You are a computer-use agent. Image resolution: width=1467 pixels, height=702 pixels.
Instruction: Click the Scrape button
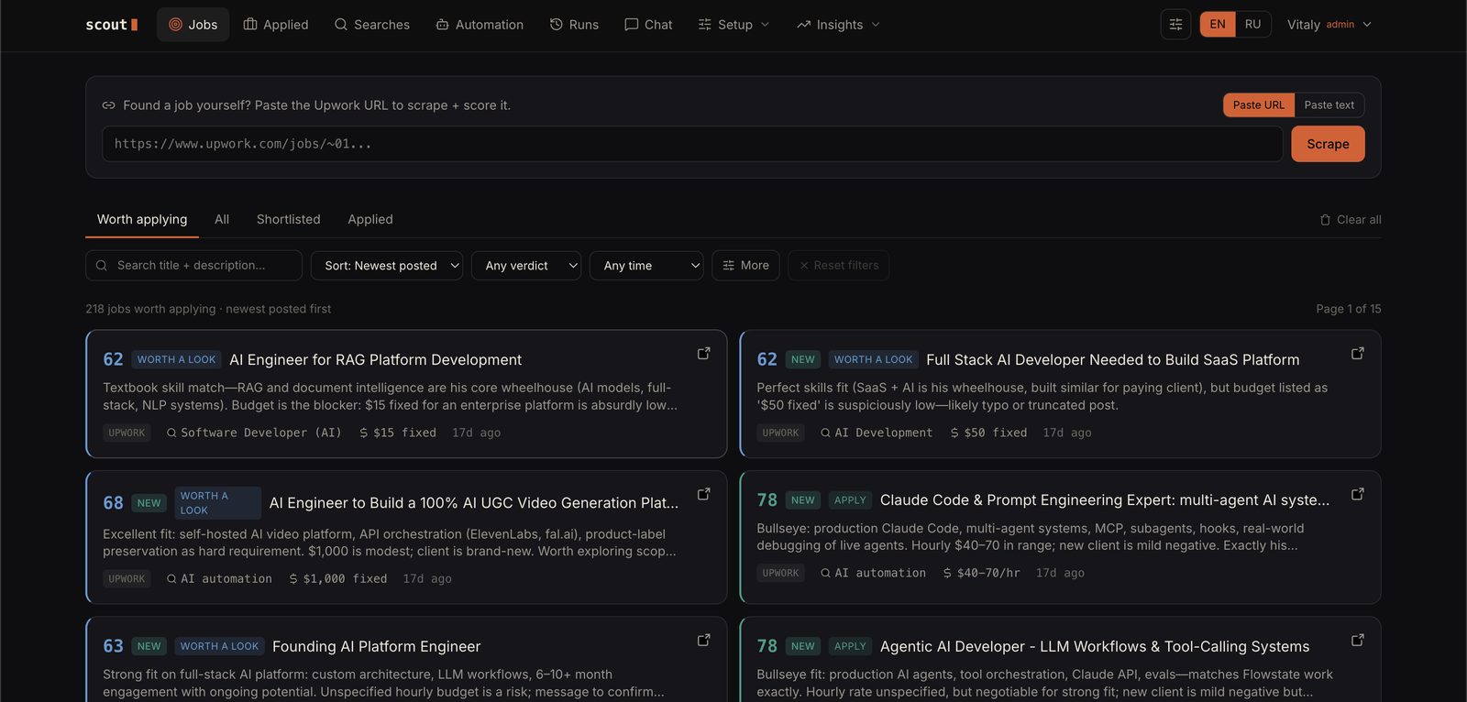[x=1328, y=144]
